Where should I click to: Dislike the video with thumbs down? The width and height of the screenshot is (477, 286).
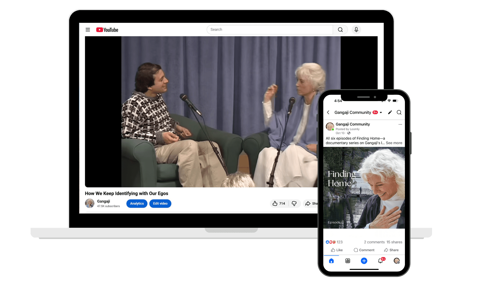294,203
